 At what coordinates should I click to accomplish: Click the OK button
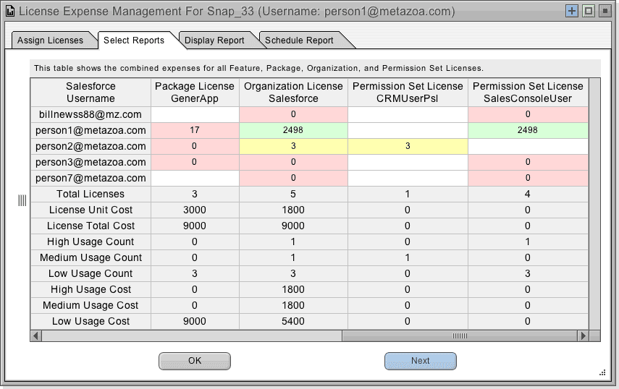click(x=195, y=361)
